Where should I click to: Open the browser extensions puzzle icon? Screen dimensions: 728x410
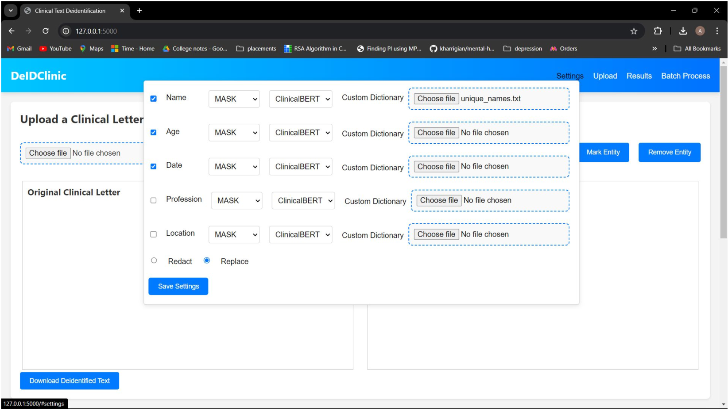click(x=658, y=31)
